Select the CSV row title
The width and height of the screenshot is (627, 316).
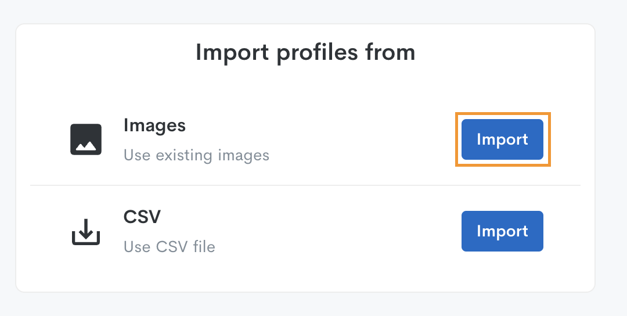coord(142,217)
